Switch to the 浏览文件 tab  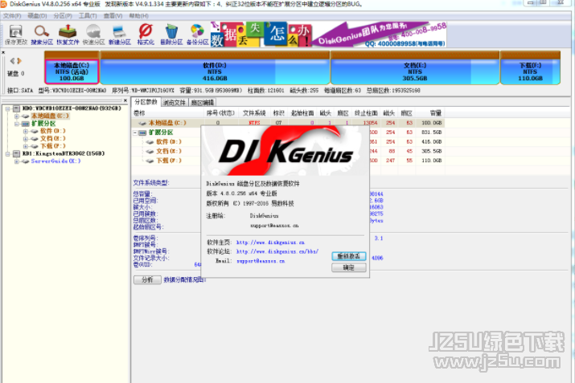175,103
